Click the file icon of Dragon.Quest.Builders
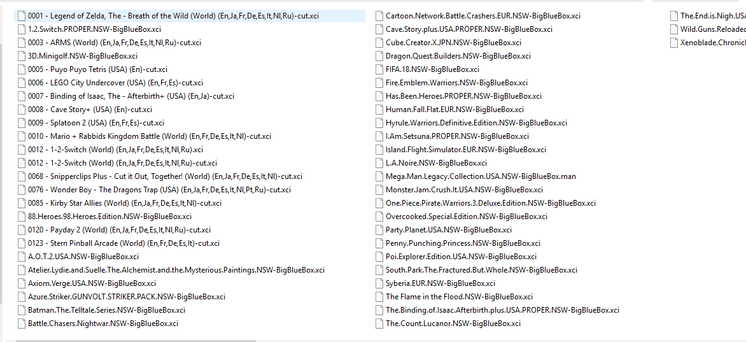 379,56
